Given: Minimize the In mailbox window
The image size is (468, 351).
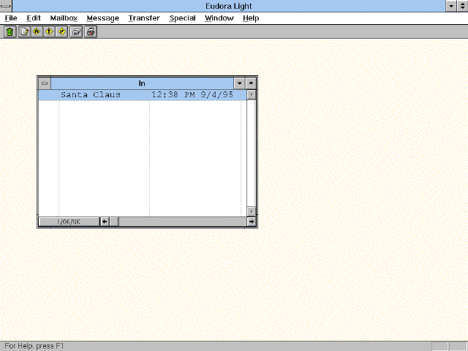Looking at the screenshot, I should pos(239,83).
